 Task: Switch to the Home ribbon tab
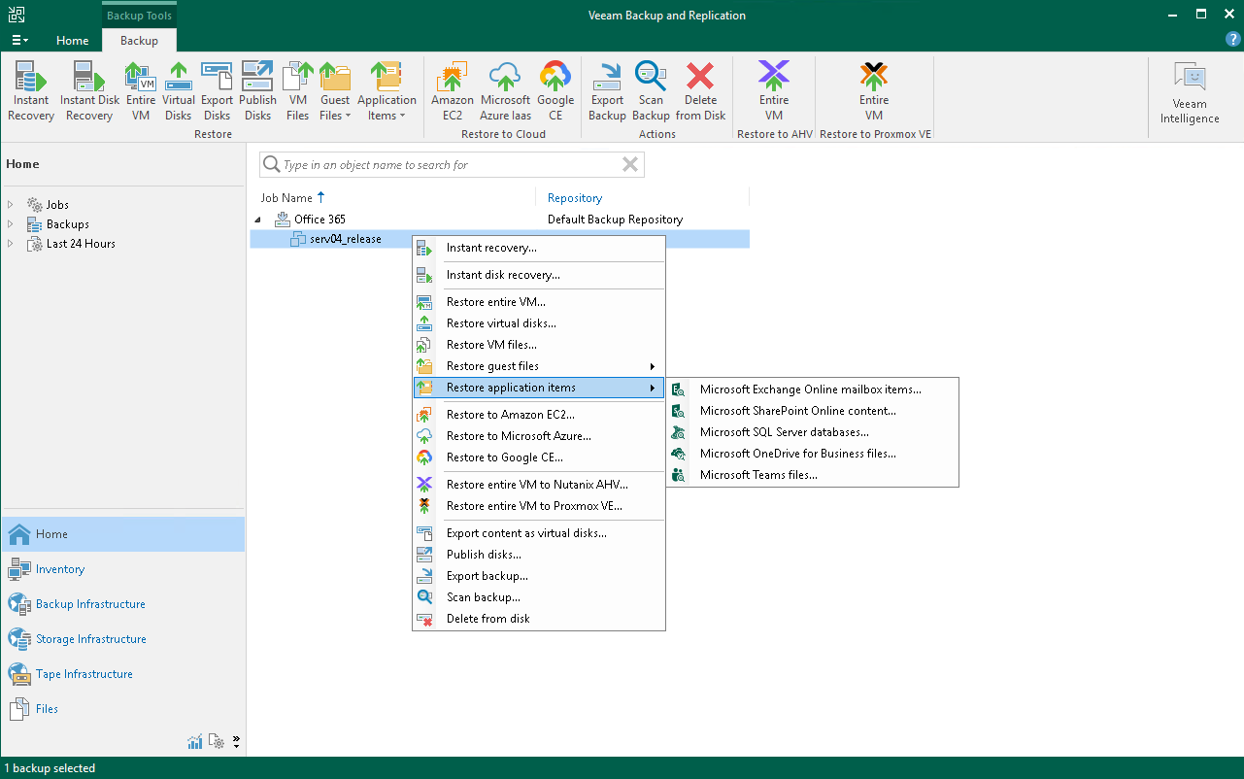tap(72, 41)
